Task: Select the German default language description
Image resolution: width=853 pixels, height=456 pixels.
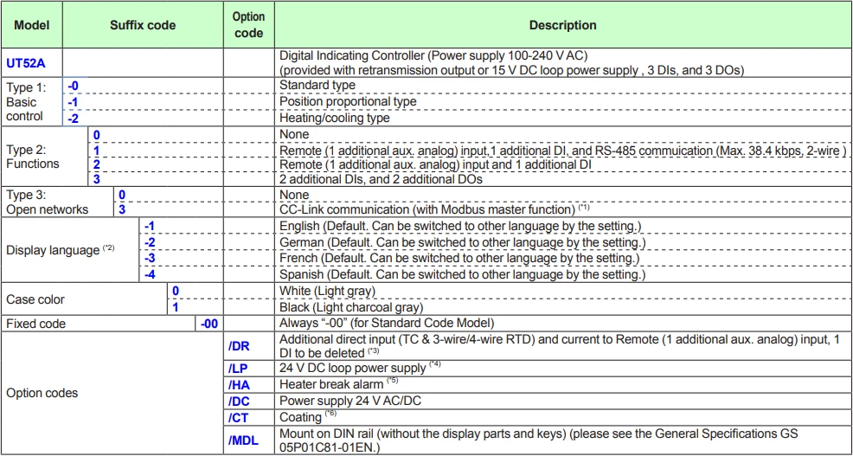Action: (x=463, y=241)
